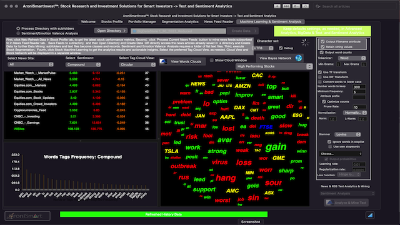Toggle the Debug checkbox
This screenshot has width=400, height=225.
click(x=281, y=48)
